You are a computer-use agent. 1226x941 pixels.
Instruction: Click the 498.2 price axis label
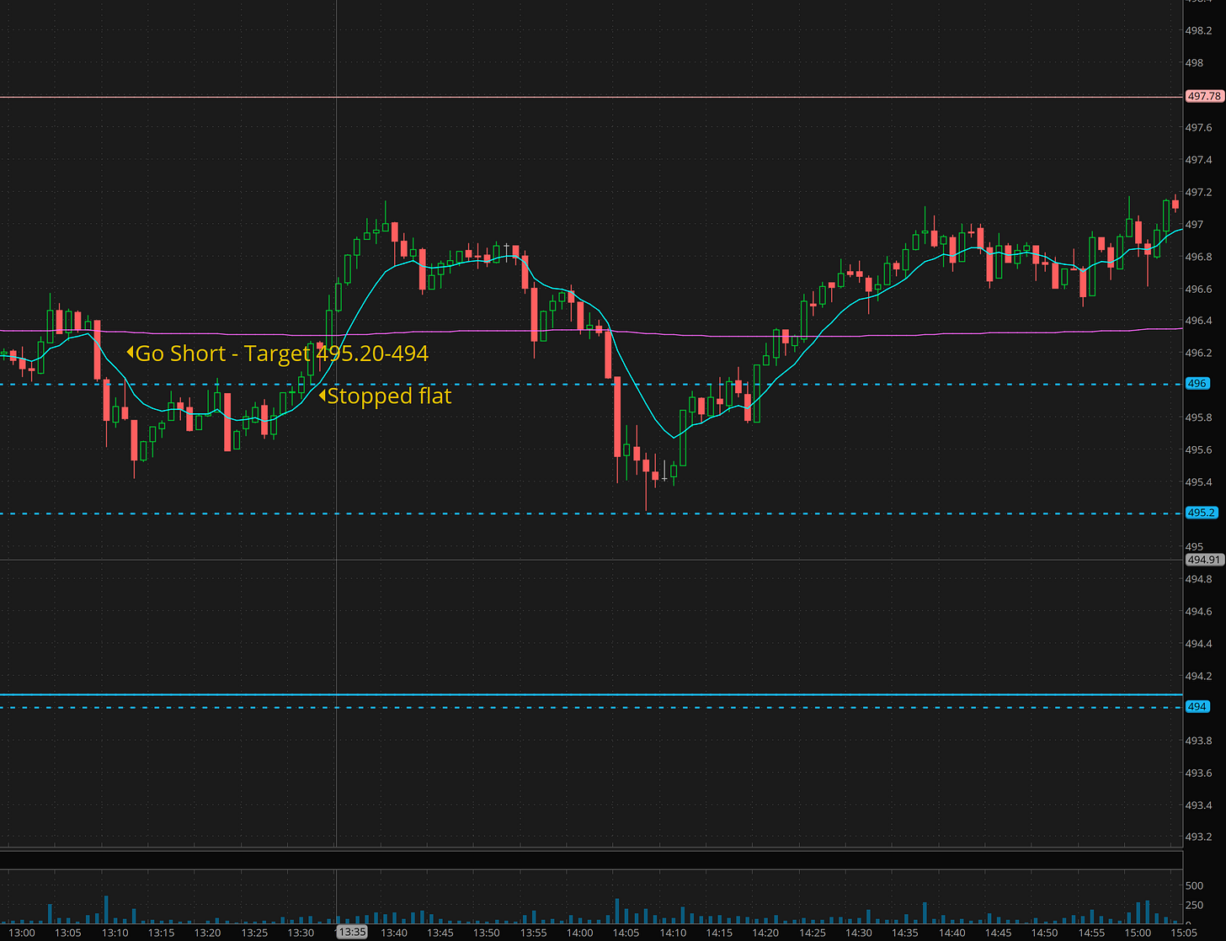tap(1198, 30)
